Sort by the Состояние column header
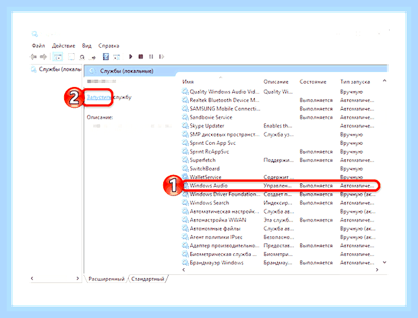418x318 pixels. (x=313, y=82)
